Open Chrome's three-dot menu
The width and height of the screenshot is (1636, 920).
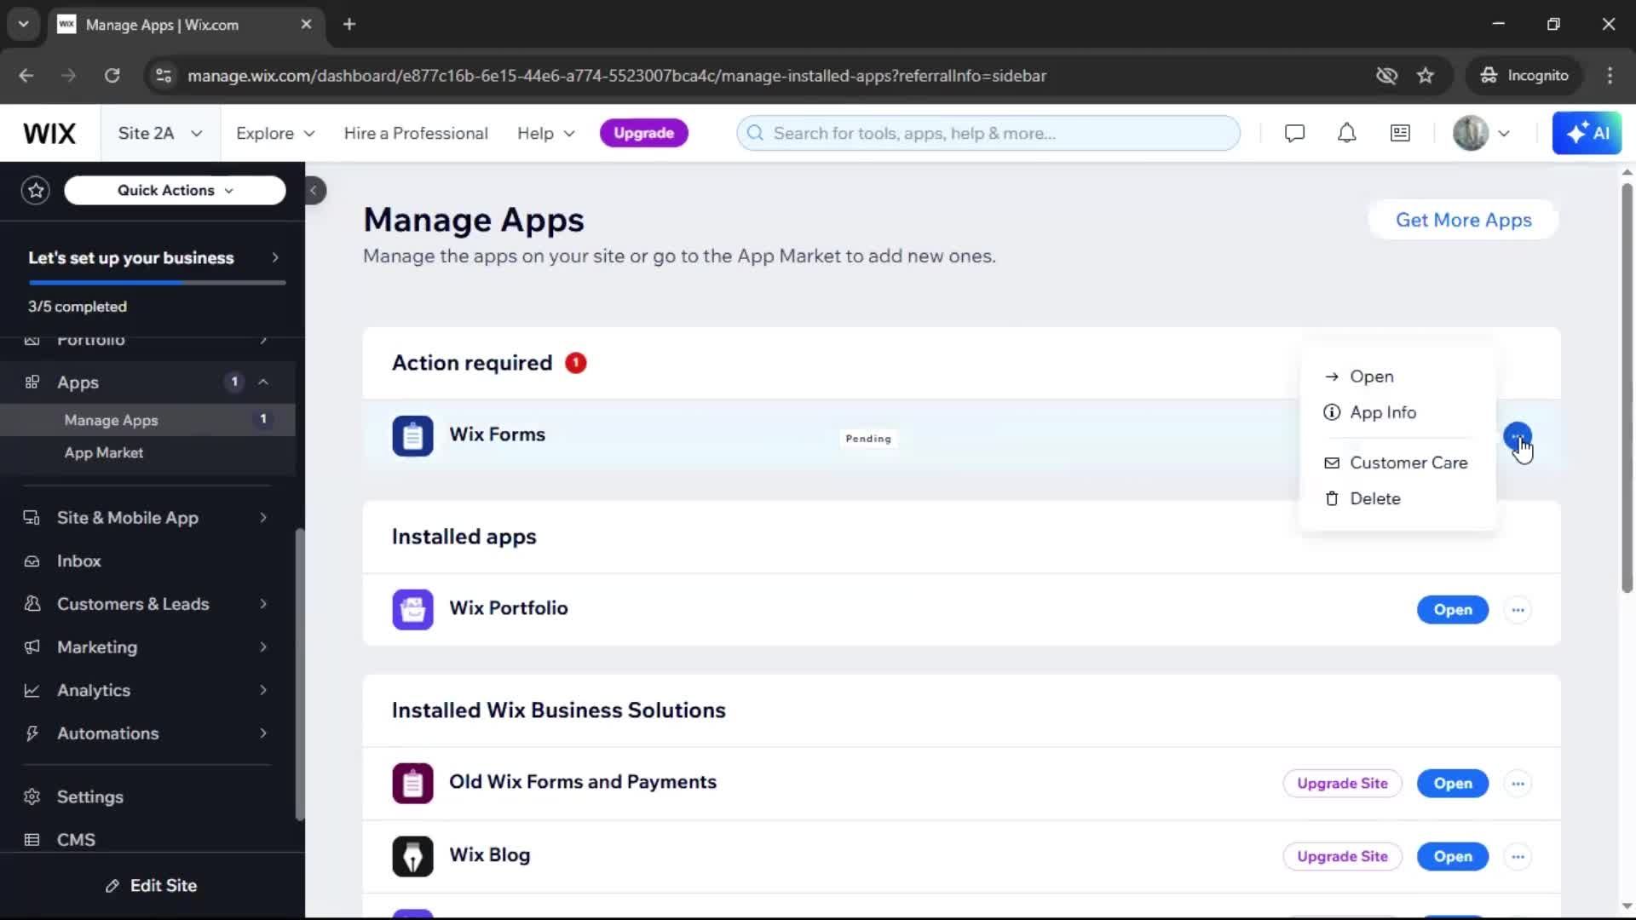1610,76
